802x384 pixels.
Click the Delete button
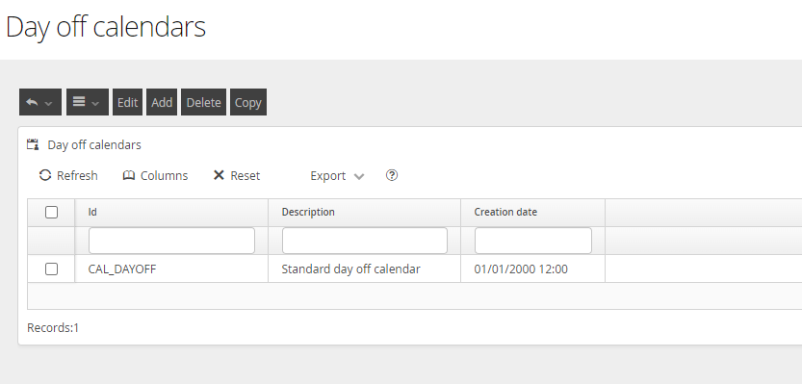pos(203,102)
